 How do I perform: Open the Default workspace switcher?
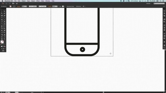[x=149, y=3]
